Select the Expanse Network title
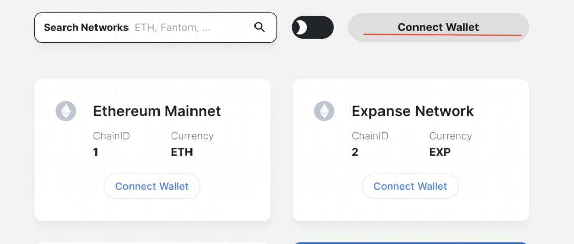The width and height of the screenshot is (574, 244). [412, 111]
